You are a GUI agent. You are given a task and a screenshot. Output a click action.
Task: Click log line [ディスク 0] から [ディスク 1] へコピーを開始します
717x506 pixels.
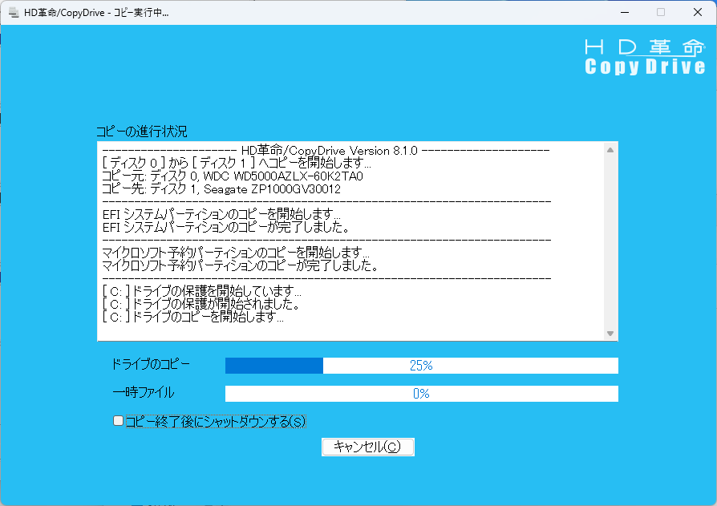pyautogui.click(x=237, y=163)
